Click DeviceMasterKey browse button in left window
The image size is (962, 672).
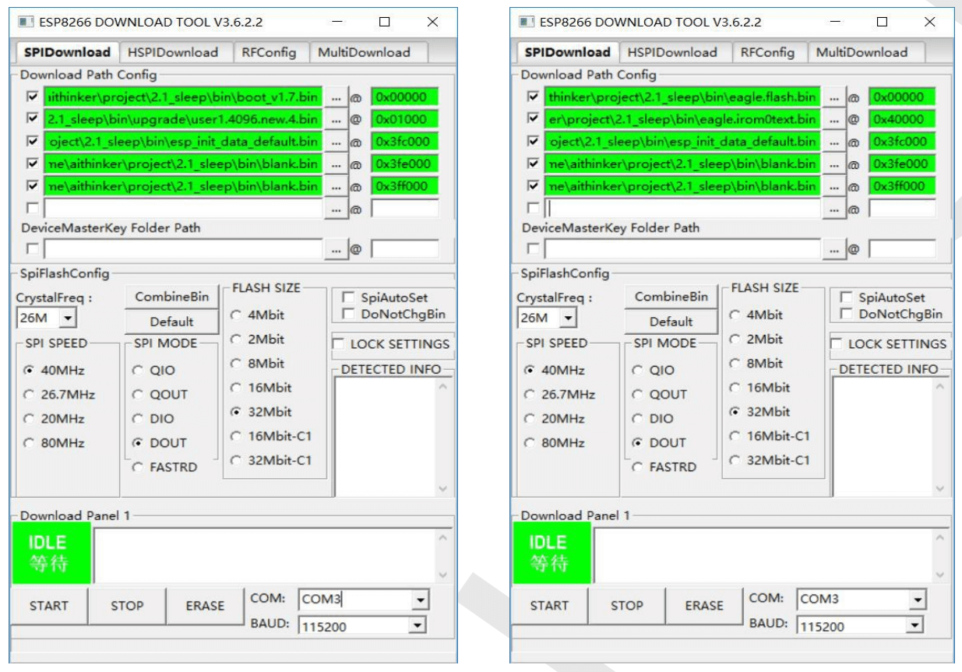(336, 249)
